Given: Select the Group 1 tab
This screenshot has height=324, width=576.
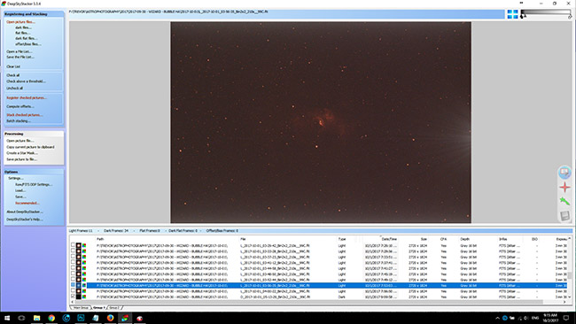Looking at the screenshot, I should pyautogui.click(x=99, y=308).
